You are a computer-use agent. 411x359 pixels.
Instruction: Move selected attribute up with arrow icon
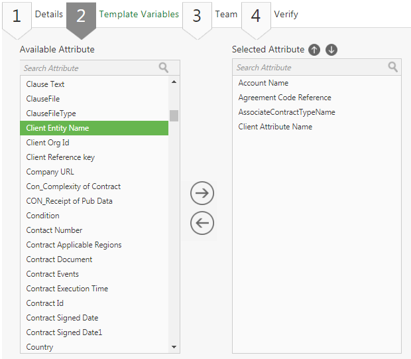click(x=314, y=50)
